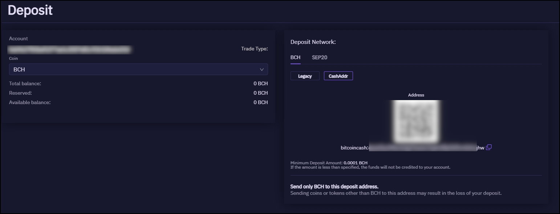Image resolution: width=560 pixels, height=214 pixels.
Task: Expand the coin selector chevron arrow
Action: click(262, 69)
